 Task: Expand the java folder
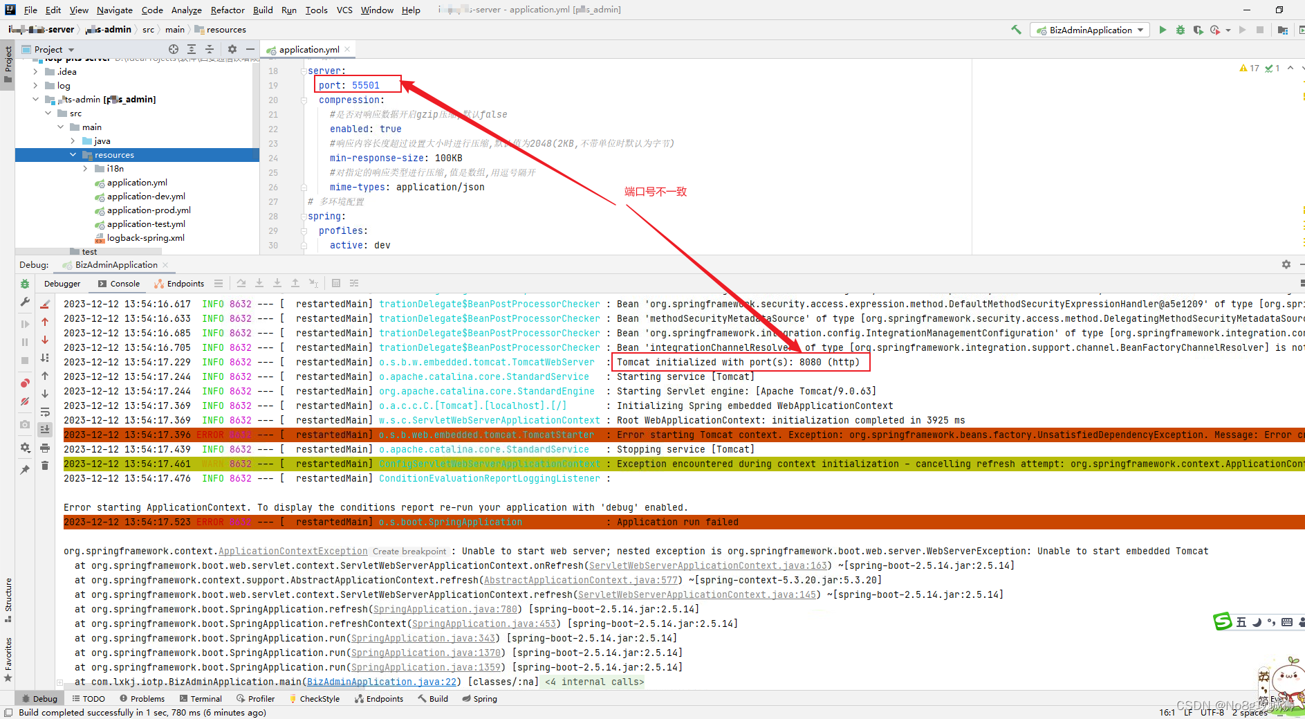point(73,140)
